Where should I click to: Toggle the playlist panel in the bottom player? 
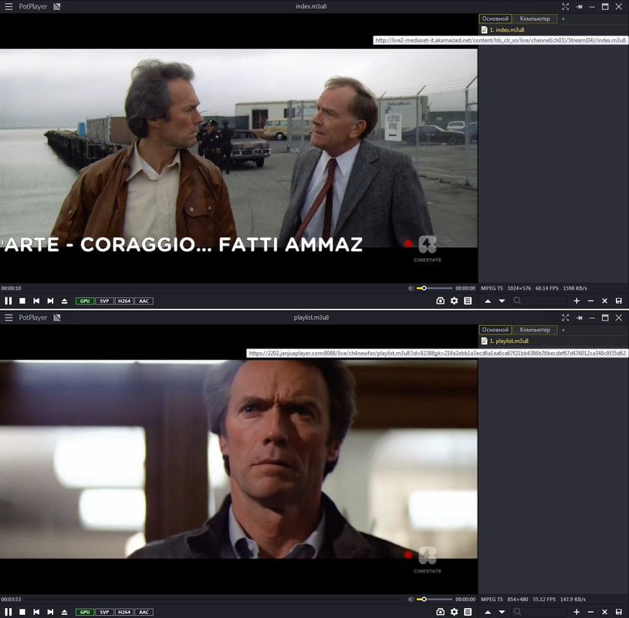pyautogui.click(x=468, y=612)
